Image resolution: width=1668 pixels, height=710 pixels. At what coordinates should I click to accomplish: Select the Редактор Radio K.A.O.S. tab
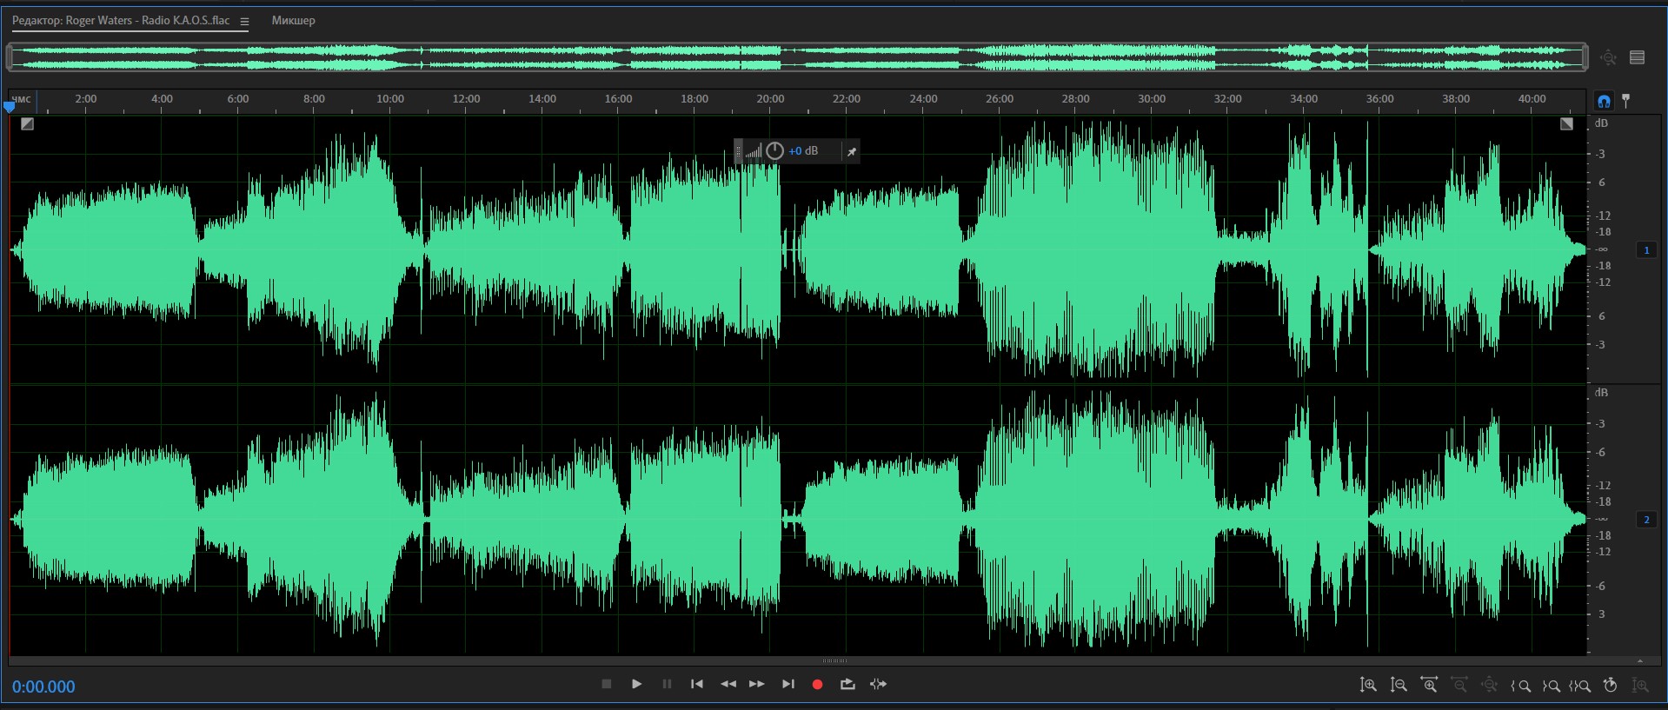coord(121,20)
